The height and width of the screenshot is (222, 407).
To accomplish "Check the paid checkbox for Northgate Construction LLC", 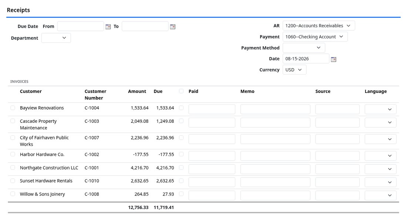I will 181,167.
